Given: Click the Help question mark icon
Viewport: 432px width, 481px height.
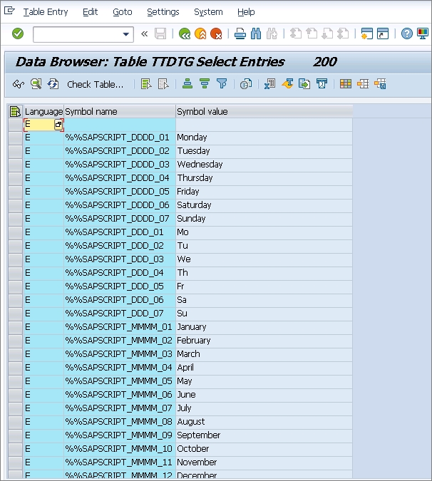Looking at the screenshot, I should (407, 33).
